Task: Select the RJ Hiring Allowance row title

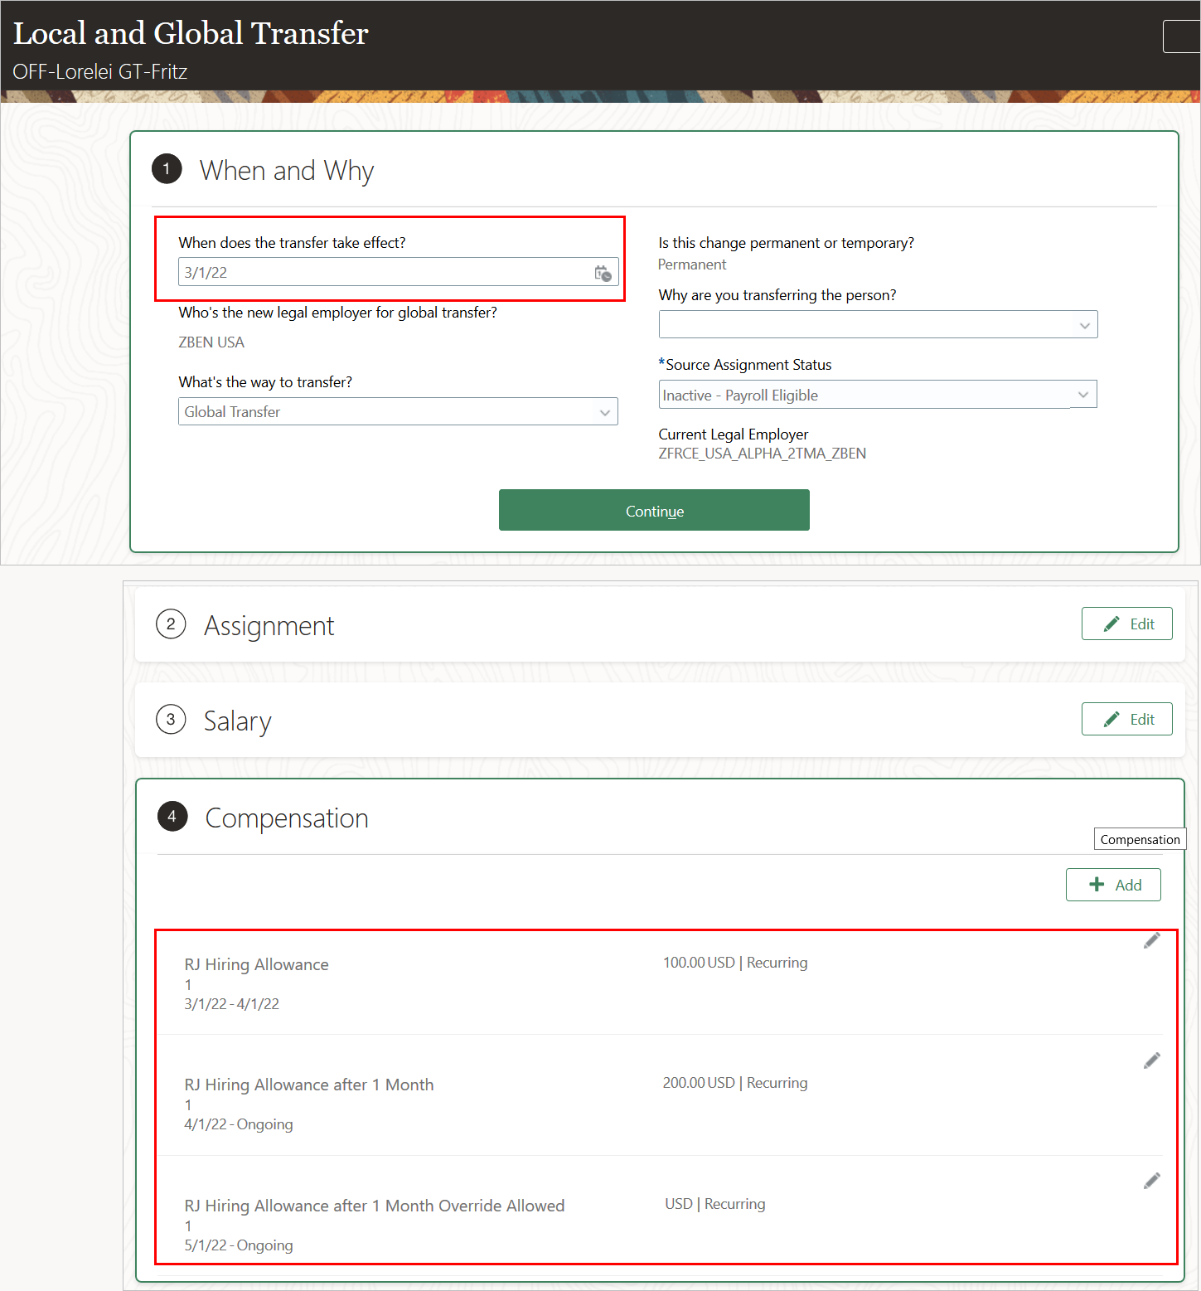Action: click(x=256, y=964)
